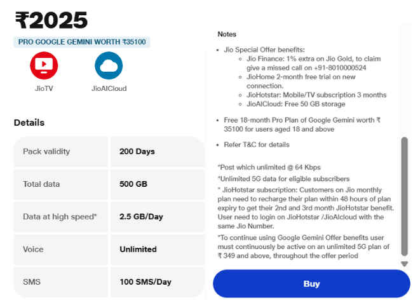Image resolution: width=413 pixels, height=305 pixels.
Task: Select the JioTV text label
Action: coord(44,88)
